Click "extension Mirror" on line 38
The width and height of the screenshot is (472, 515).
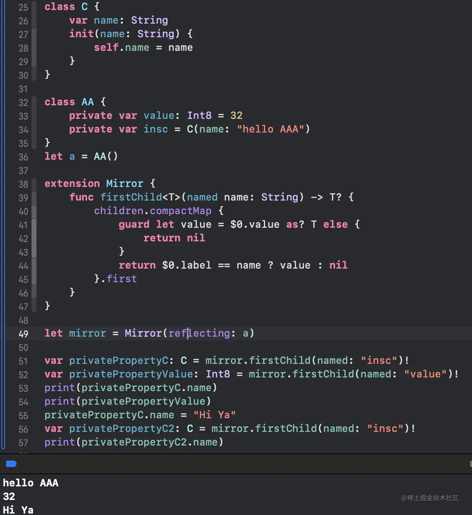[x=94, y=184]
